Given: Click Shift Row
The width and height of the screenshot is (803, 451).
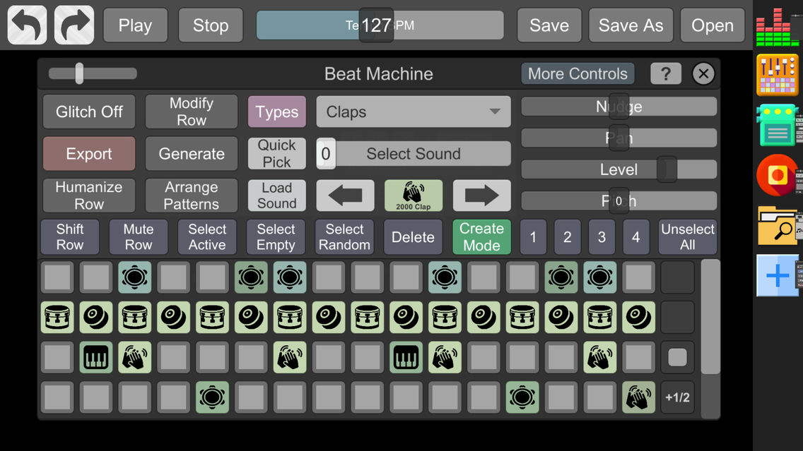Looking at the screenshot, I should coord(70,236).
